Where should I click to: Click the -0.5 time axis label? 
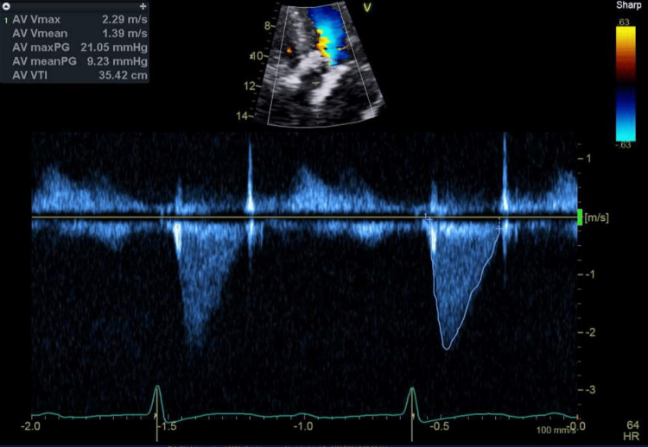tap(439, 426)
